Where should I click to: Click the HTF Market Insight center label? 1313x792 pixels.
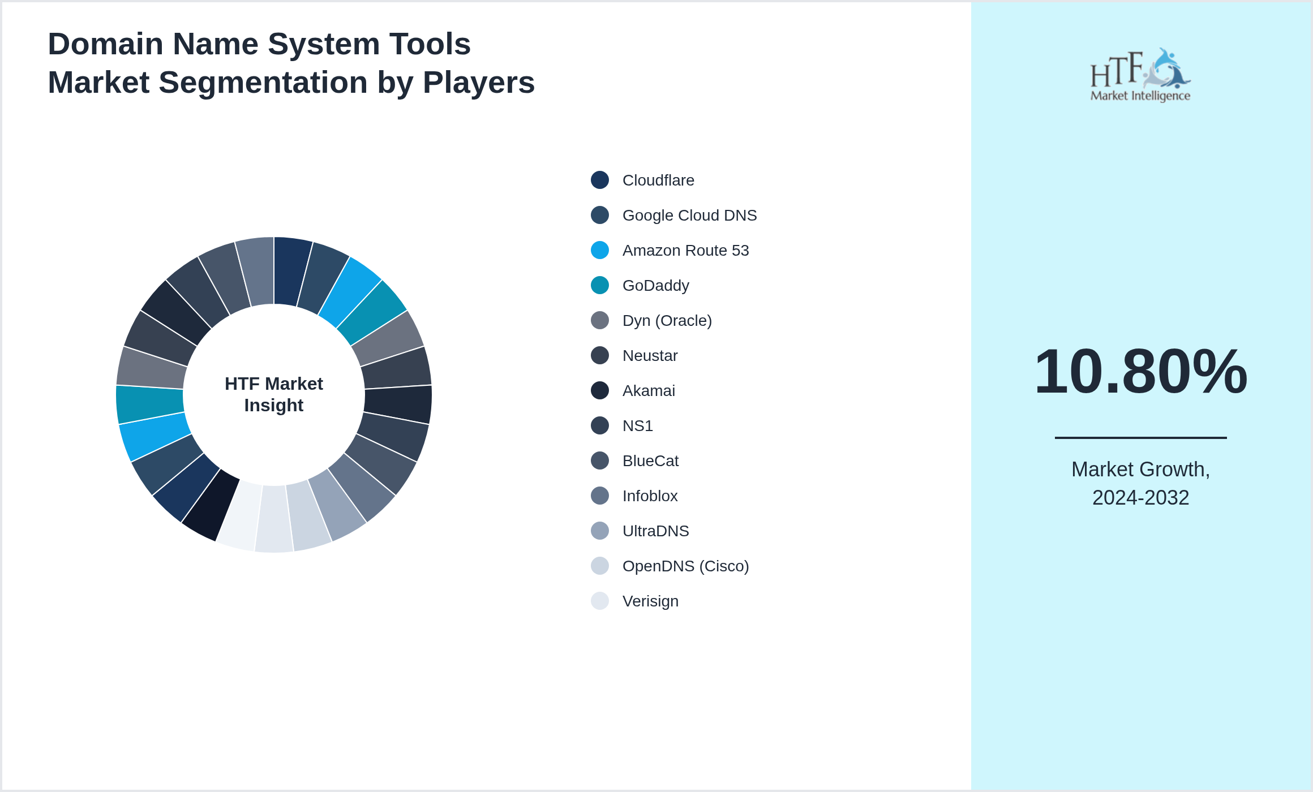(x=274, y=394)
